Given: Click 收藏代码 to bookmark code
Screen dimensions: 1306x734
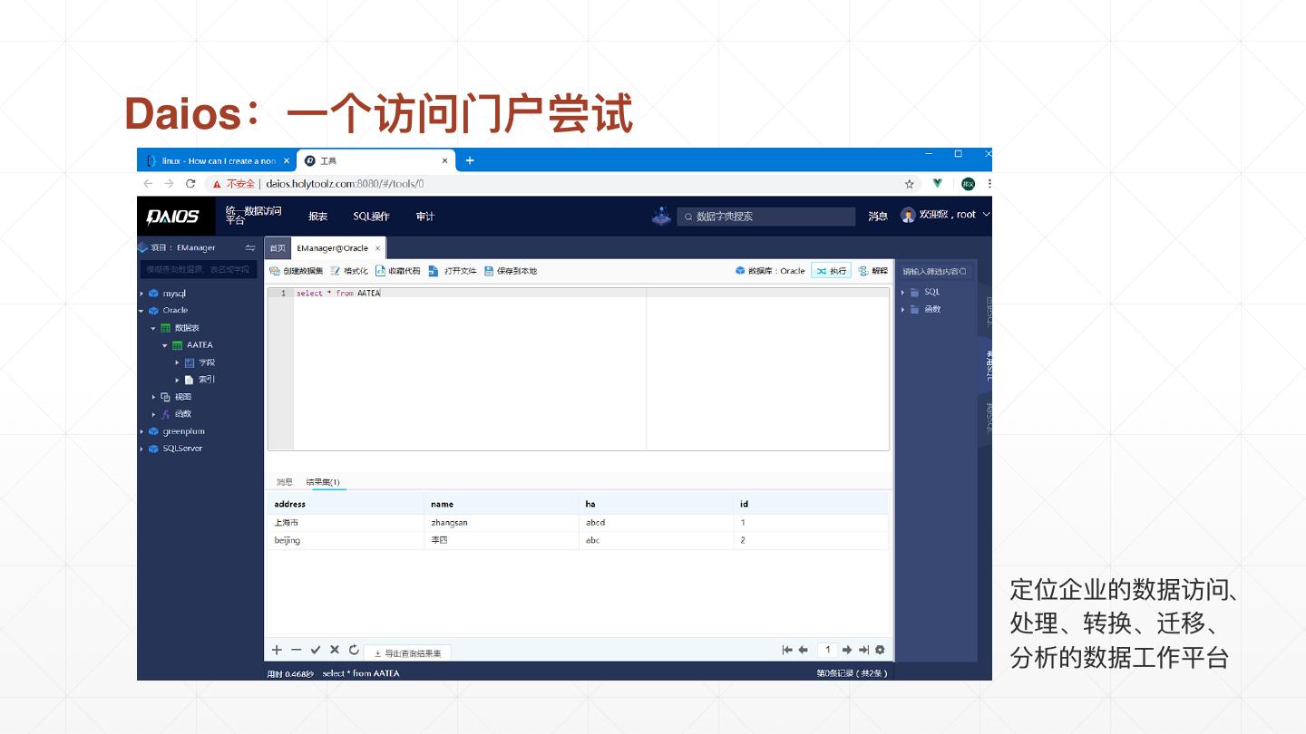Looking at the screenshot, I should [x=398, y=271].
